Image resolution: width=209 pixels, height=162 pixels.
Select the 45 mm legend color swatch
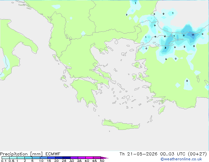coord(97,158)
